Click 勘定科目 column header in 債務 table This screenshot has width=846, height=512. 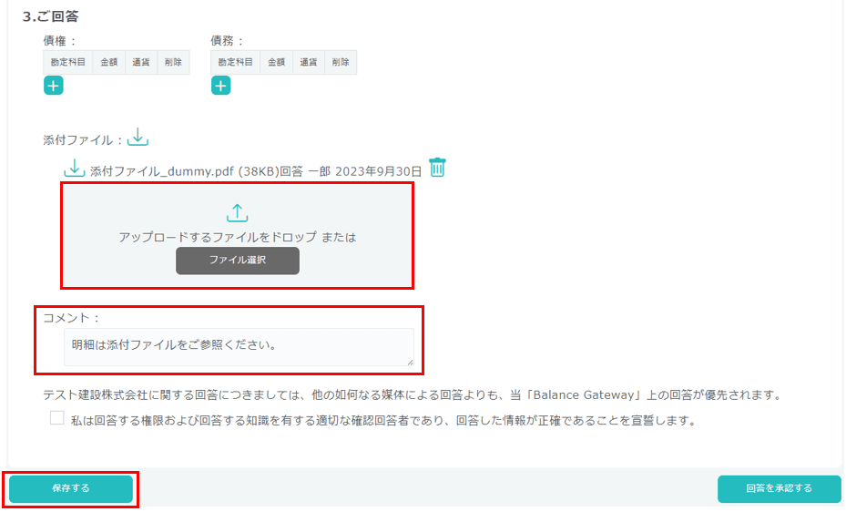236,62
